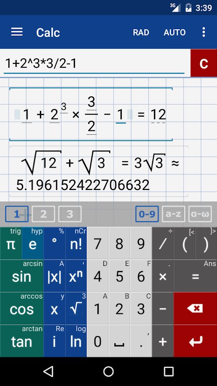Open the hamburger navigation menu
Image resolution: width=217 pixels, height=386 pixels.
coord(17,32)
